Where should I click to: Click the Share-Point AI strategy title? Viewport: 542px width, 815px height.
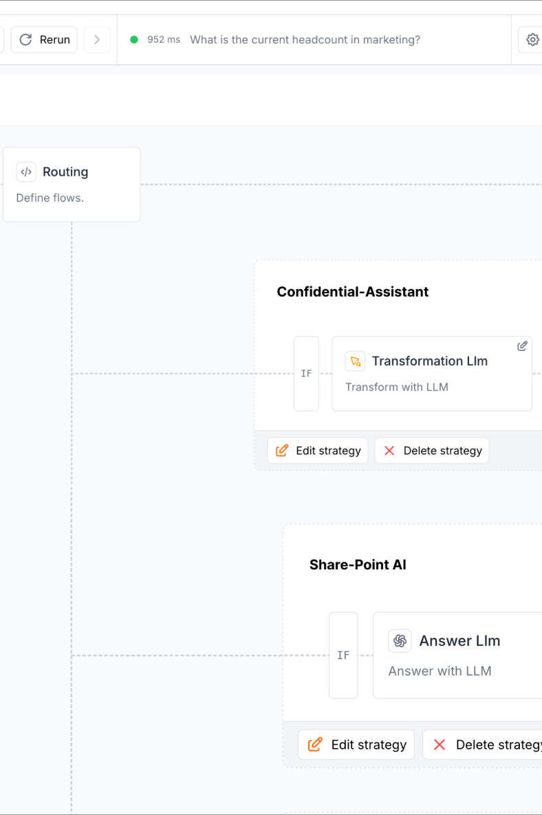point(358,565)
